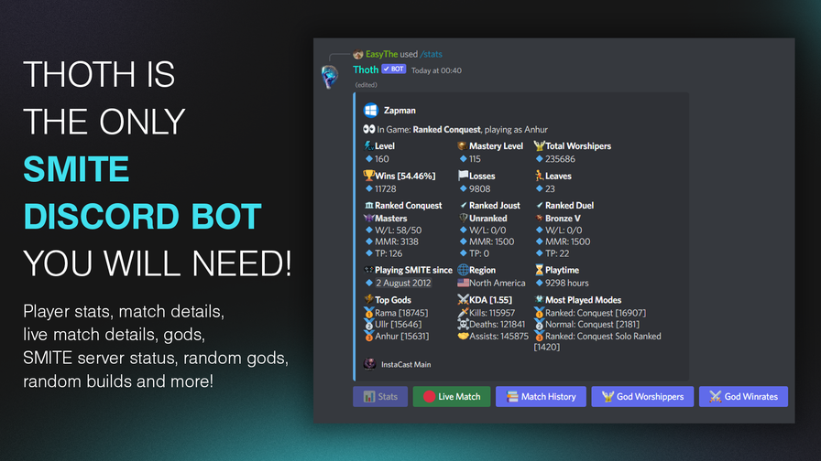Click the Ranked Joust heading
The image size is (821, 461).
[x=494, y=206]
